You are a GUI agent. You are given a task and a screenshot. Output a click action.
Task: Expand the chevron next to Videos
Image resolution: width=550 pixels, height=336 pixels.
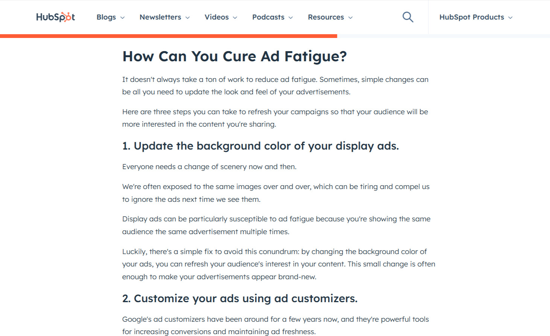(235, 18)
